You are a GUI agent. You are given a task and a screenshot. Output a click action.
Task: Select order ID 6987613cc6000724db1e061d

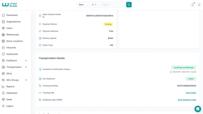[x=99, y=16]
